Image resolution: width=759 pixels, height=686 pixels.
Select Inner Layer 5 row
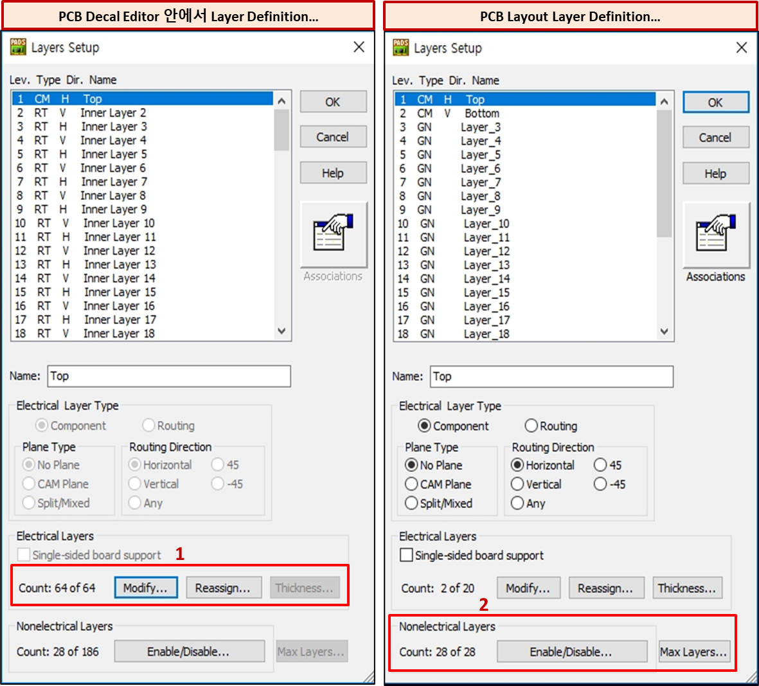(x=142, y=154)
